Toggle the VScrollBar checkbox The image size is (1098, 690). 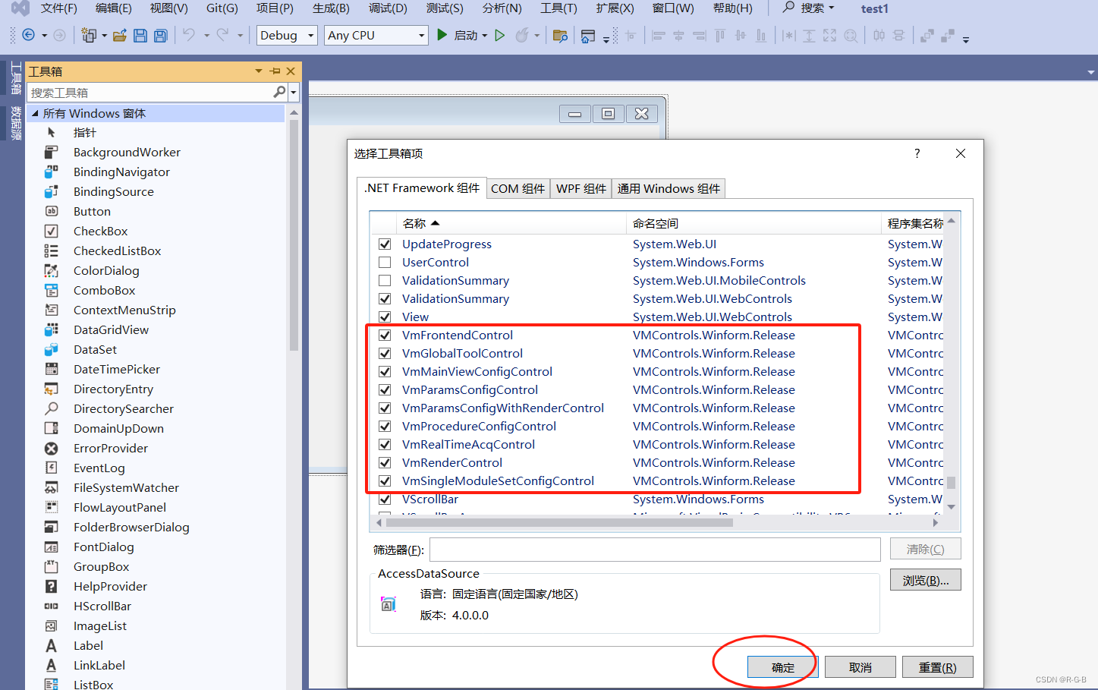click(x=385, y=499)
